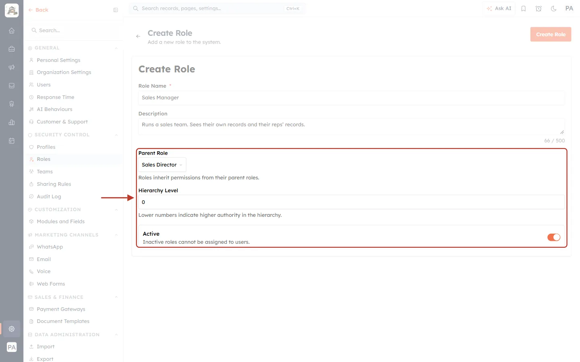Collapse the GENERAL section
580x362 pixels.
point(116,48)
